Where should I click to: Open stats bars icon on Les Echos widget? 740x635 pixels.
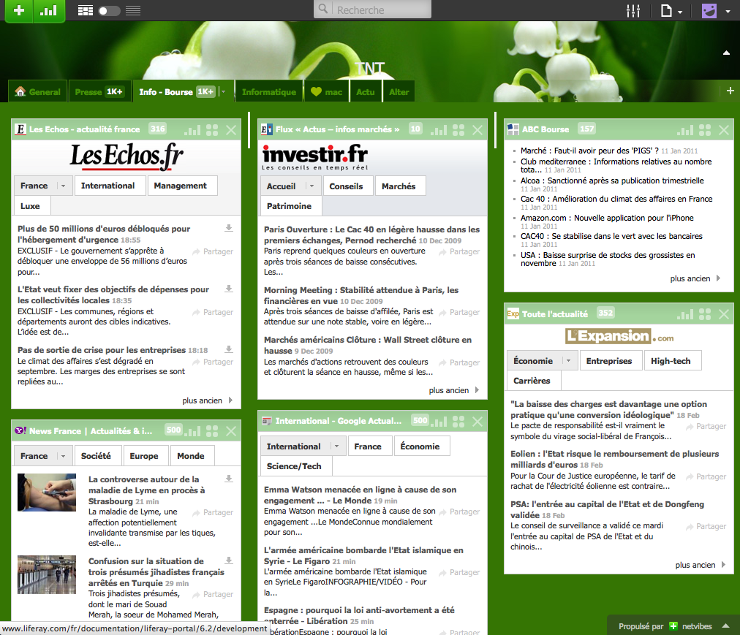pos(192,130)
